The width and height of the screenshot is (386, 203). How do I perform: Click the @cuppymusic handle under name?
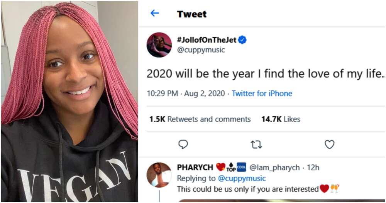point(201,50)
